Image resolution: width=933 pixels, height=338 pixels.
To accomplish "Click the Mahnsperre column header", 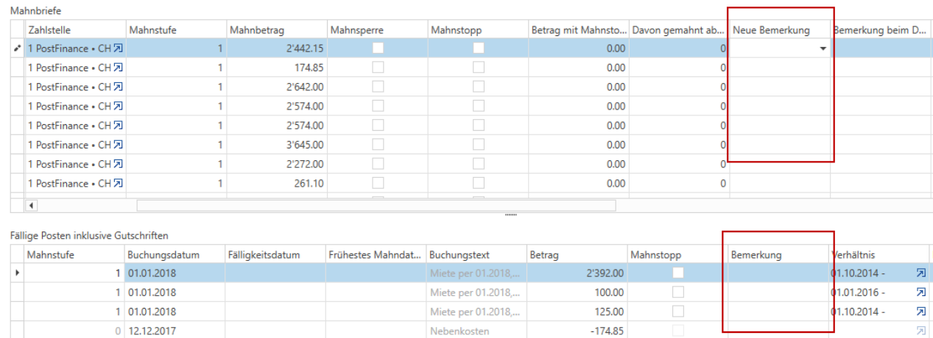I will tap(378, 30).
